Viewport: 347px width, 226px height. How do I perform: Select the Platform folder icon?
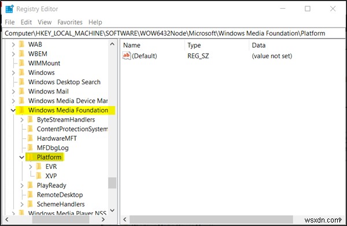(x=30, y=157)
